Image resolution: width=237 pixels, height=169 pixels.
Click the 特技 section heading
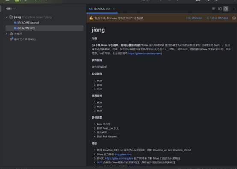click(94, 143)
